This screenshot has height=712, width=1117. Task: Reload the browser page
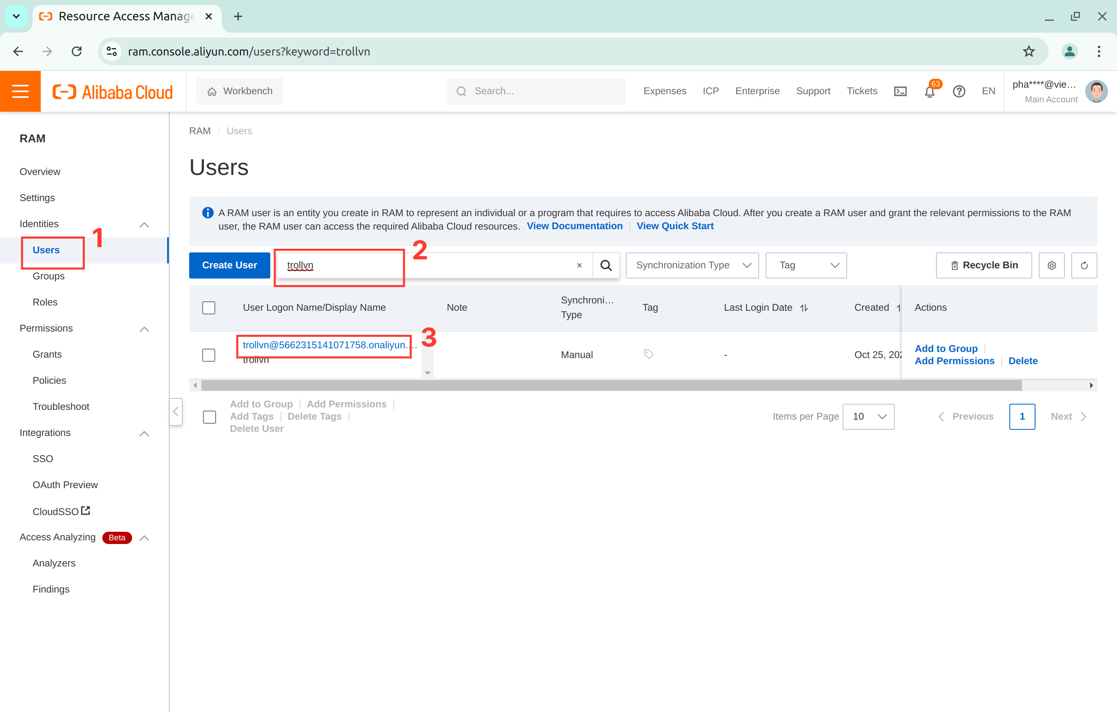click(x=77, y=51)
